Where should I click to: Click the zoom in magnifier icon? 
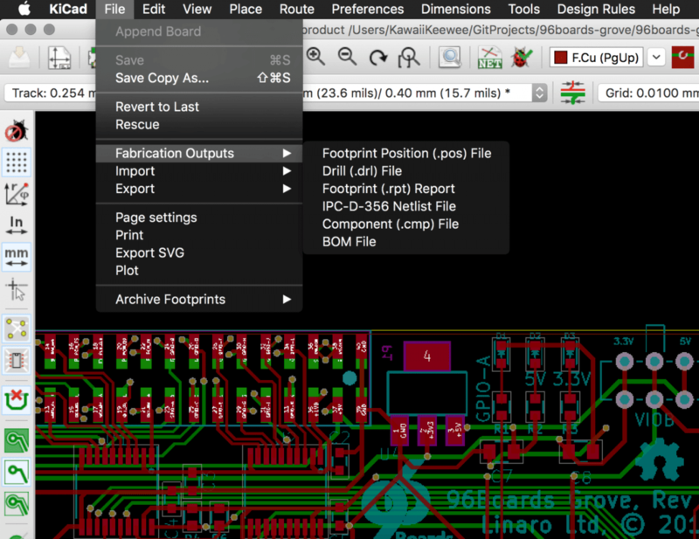(315, 58)
